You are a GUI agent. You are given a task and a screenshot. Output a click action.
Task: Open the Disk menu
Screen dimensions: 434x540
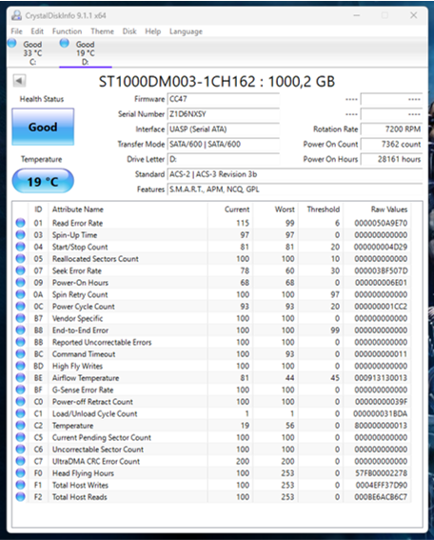coord(129,31)
